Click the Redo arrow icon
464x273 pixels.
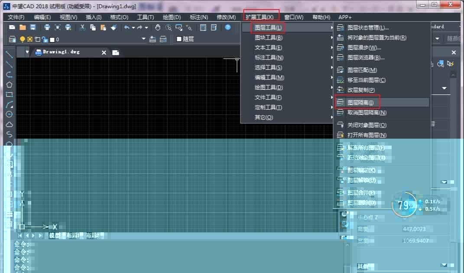[140, 28]
